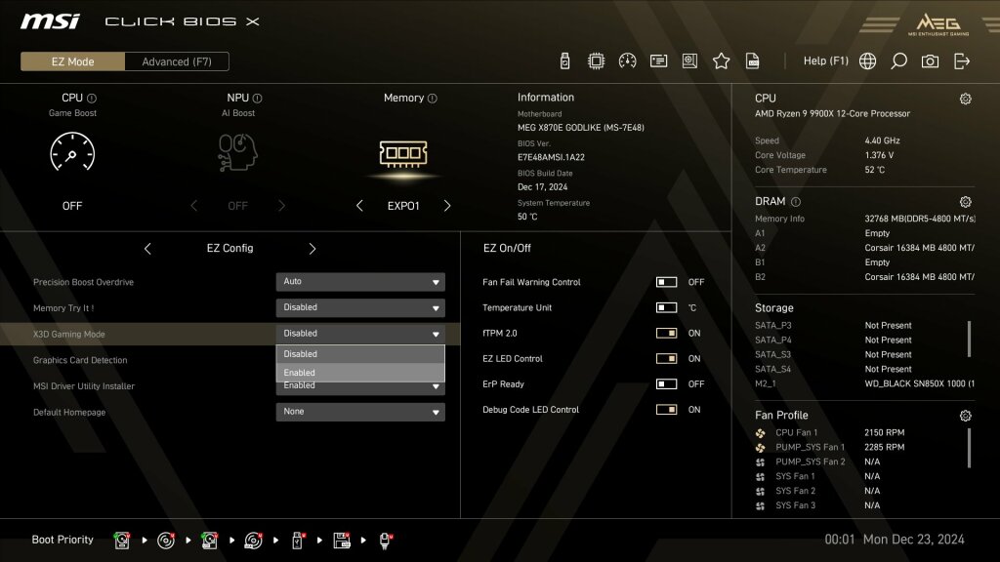Click the right chevron next to NPU OFF

click(x=282, y=206)
